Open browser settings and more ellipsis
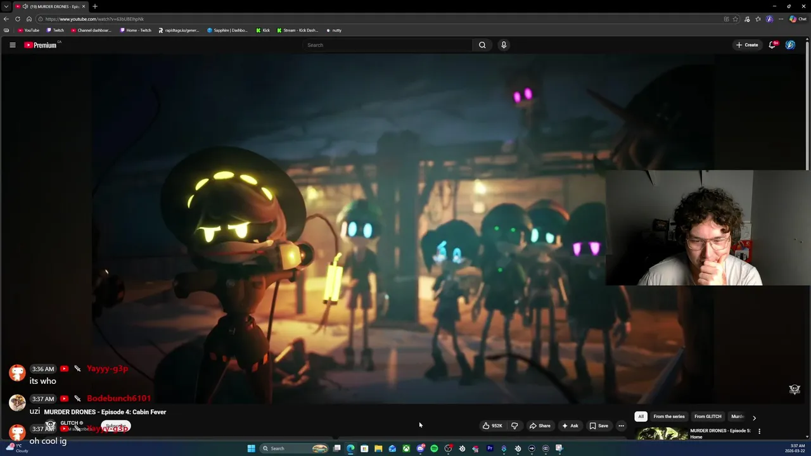Image resolution: width=811 pixels, height=456 pixels. coord(781,19)
